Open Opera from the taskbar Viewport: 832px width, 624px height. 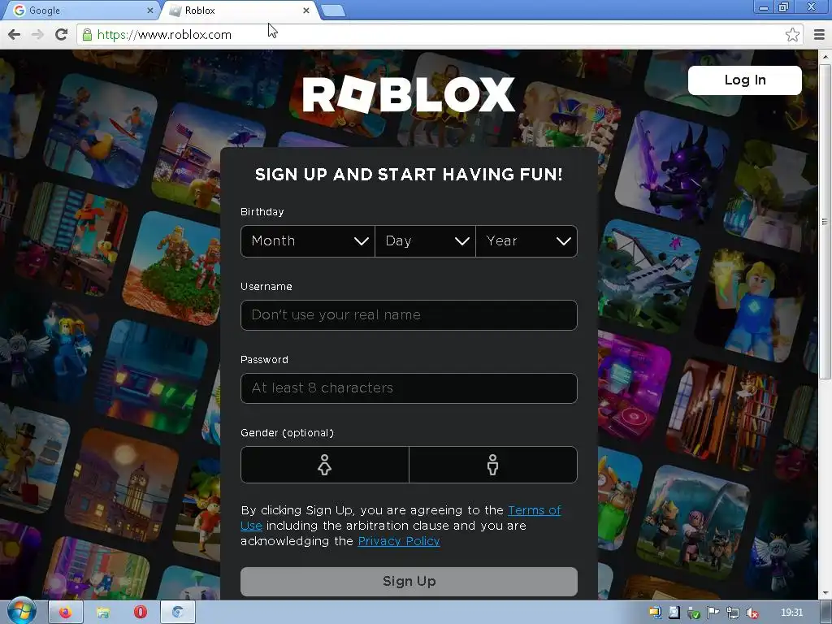[140, 613]
